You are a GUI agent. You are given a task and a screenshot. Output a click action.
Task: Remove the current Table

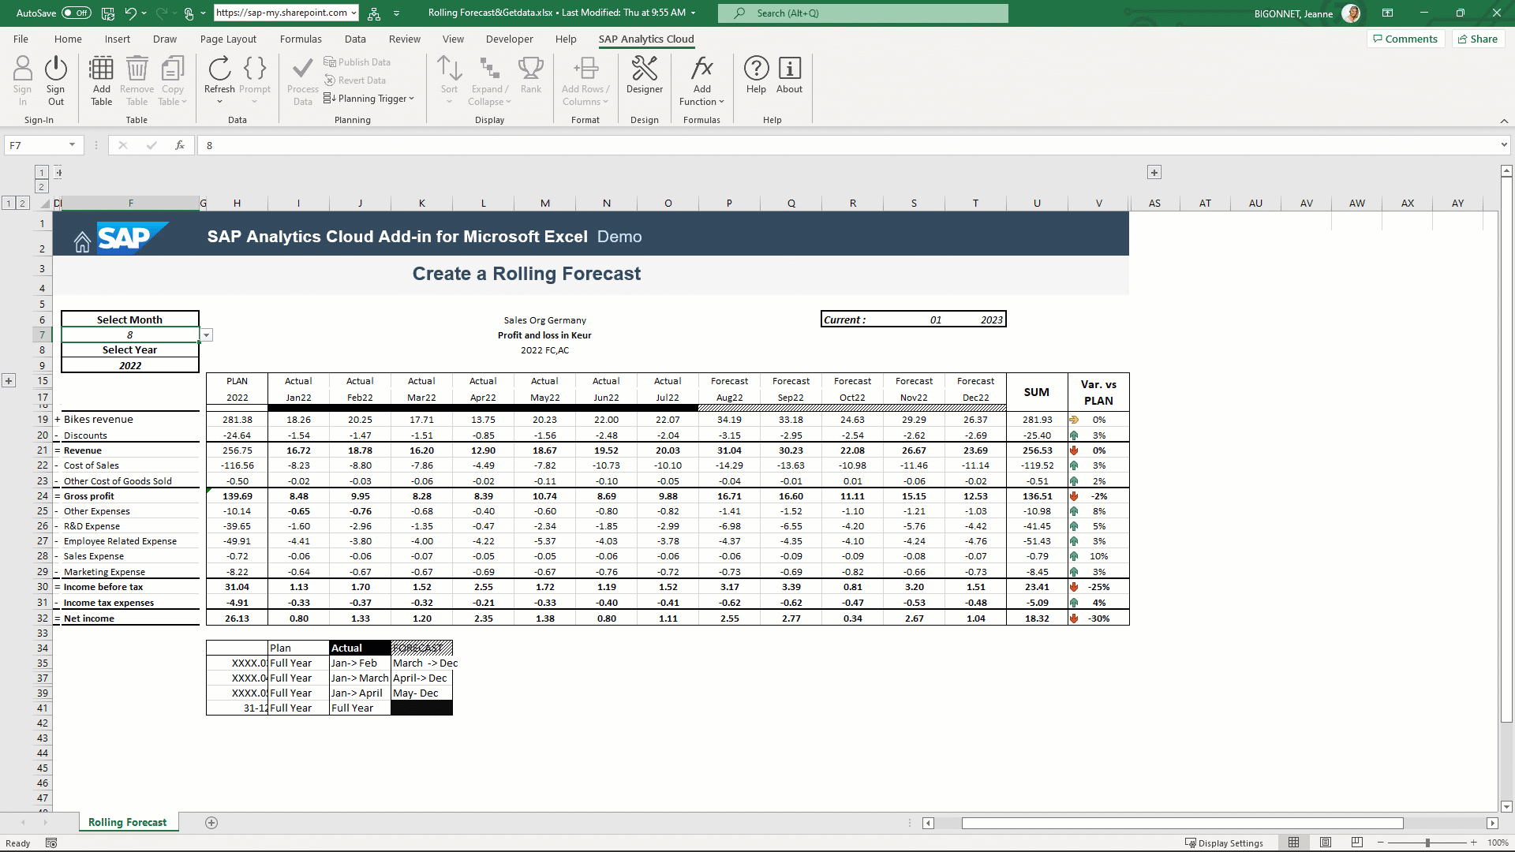point(136,79)
